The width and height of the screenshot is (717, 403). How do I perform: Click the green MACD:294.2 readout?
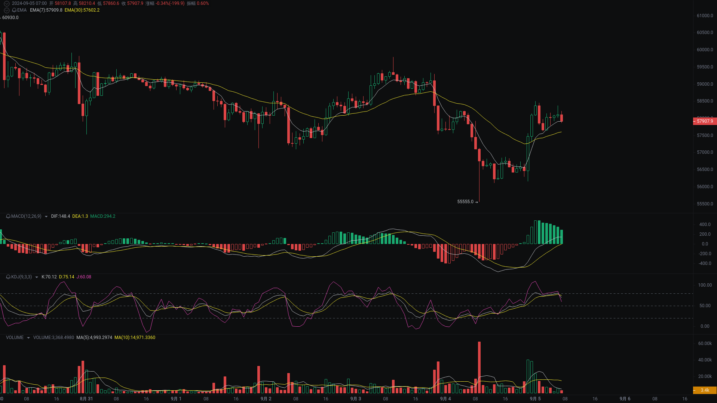[x=103, y=216]
